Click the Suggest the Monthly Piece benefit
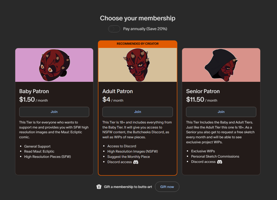277x200 pixels. tap(128, 157)
